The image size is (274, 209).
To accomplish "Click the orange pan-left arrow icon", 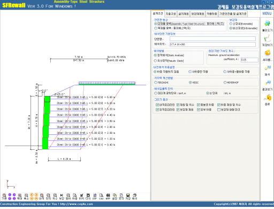I will pos(32,195).
